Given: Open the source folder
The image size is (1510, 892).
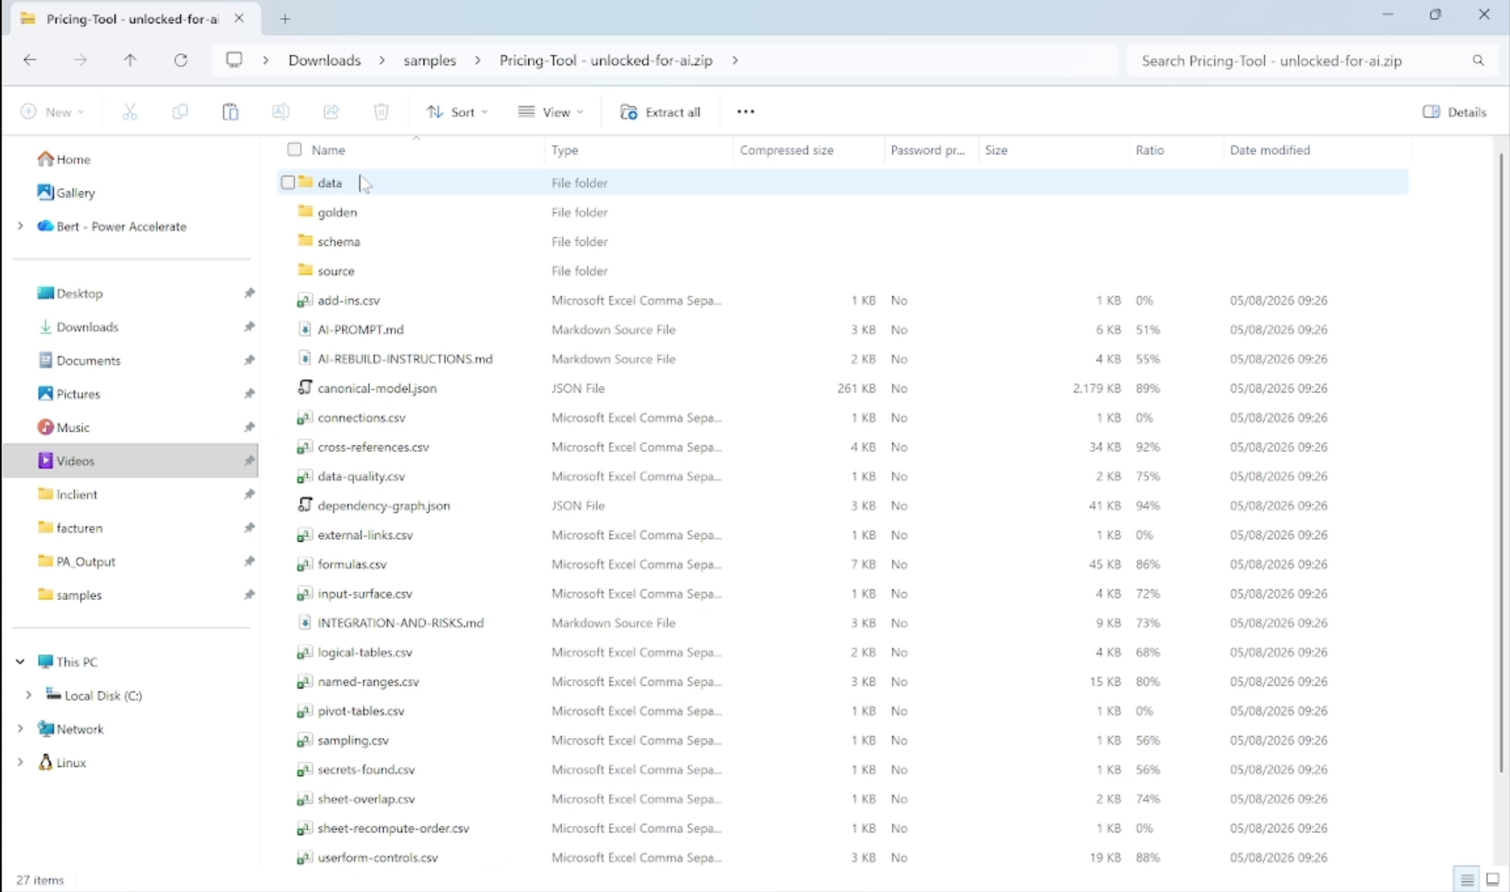Looking at the screenshot, I should click(x=336, y=271).
